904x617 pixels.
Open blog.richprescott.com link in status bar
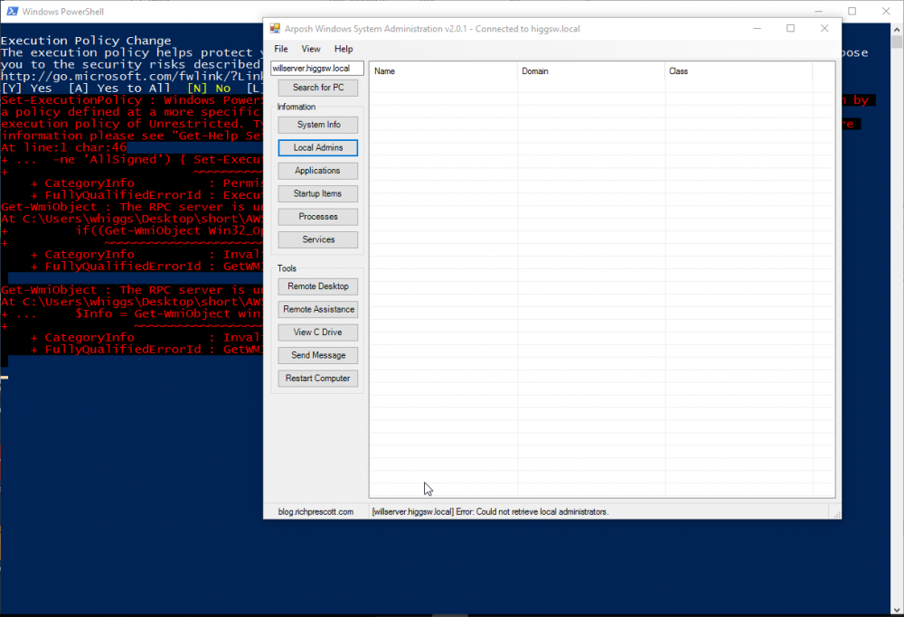[x=315, y=511]
